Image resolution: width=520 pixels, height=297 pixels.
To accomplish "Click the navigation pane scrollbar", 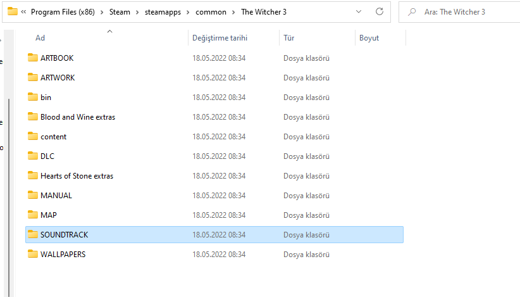I will [x=9, y=198].
